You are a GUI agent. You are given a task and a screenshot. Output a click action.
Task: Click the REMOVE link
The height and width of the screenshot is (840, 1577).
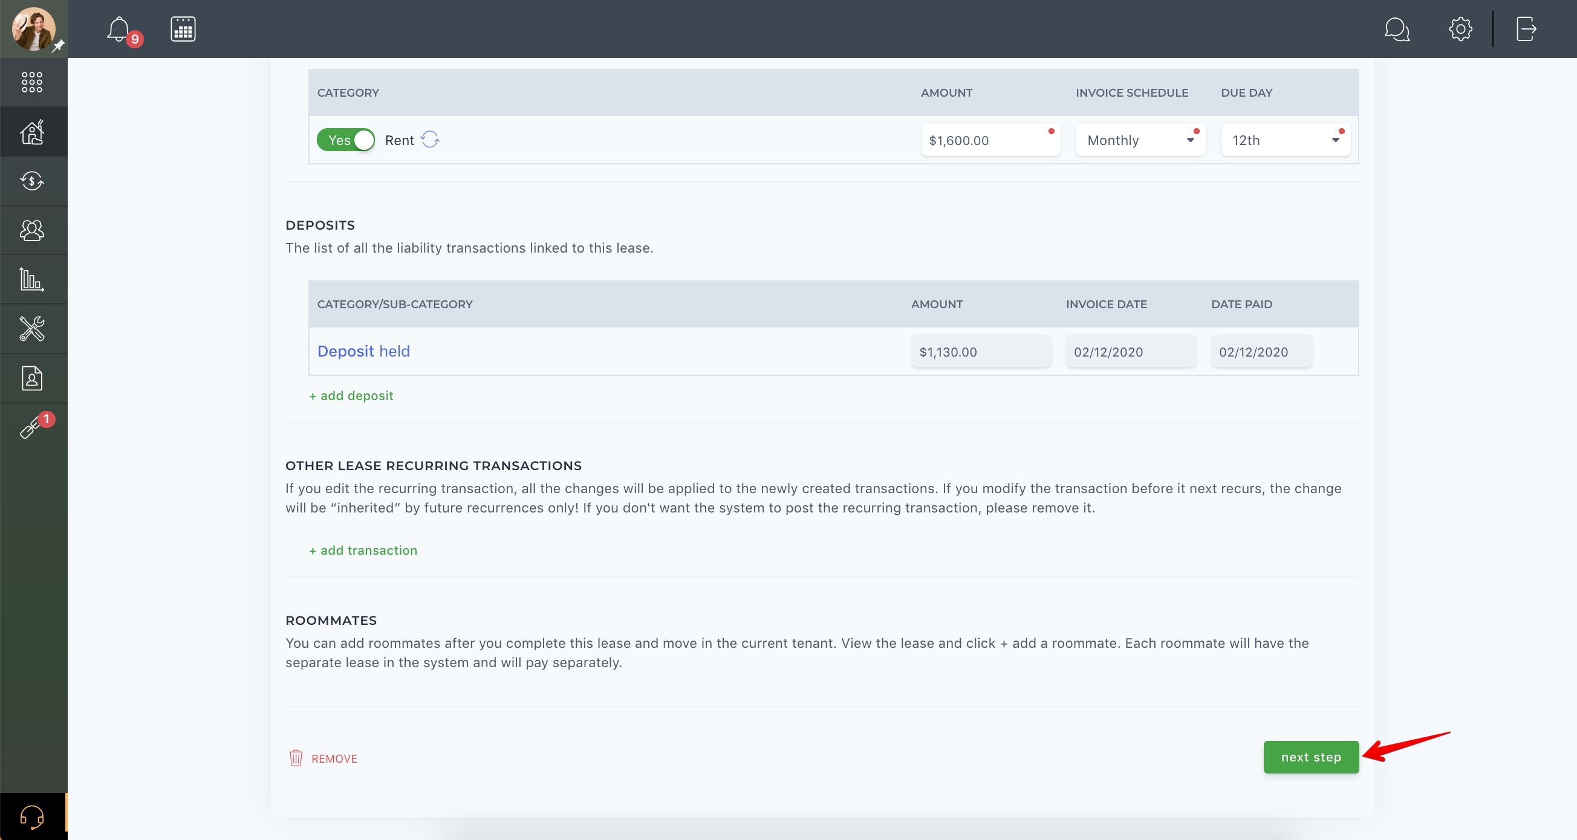point(334,758)
